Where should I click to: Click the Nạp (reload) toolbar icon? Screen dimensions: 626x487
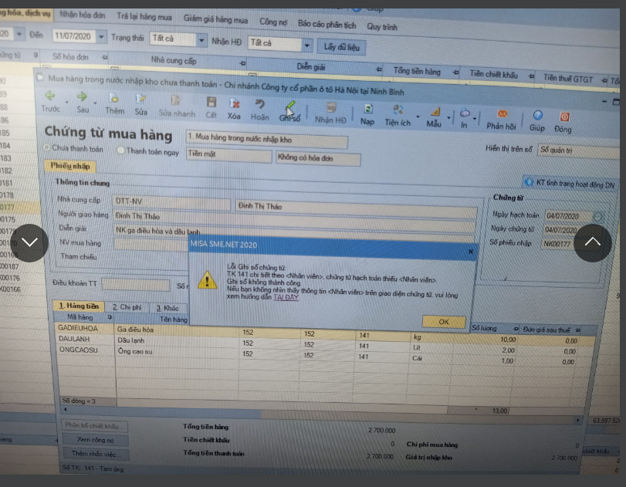click(367, 111)
